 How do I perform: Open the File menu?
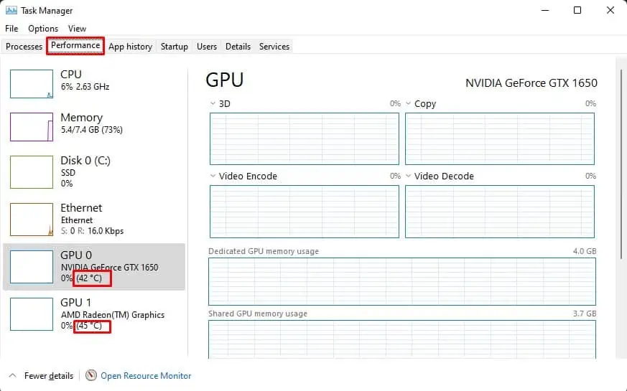[x=11, y=29]
